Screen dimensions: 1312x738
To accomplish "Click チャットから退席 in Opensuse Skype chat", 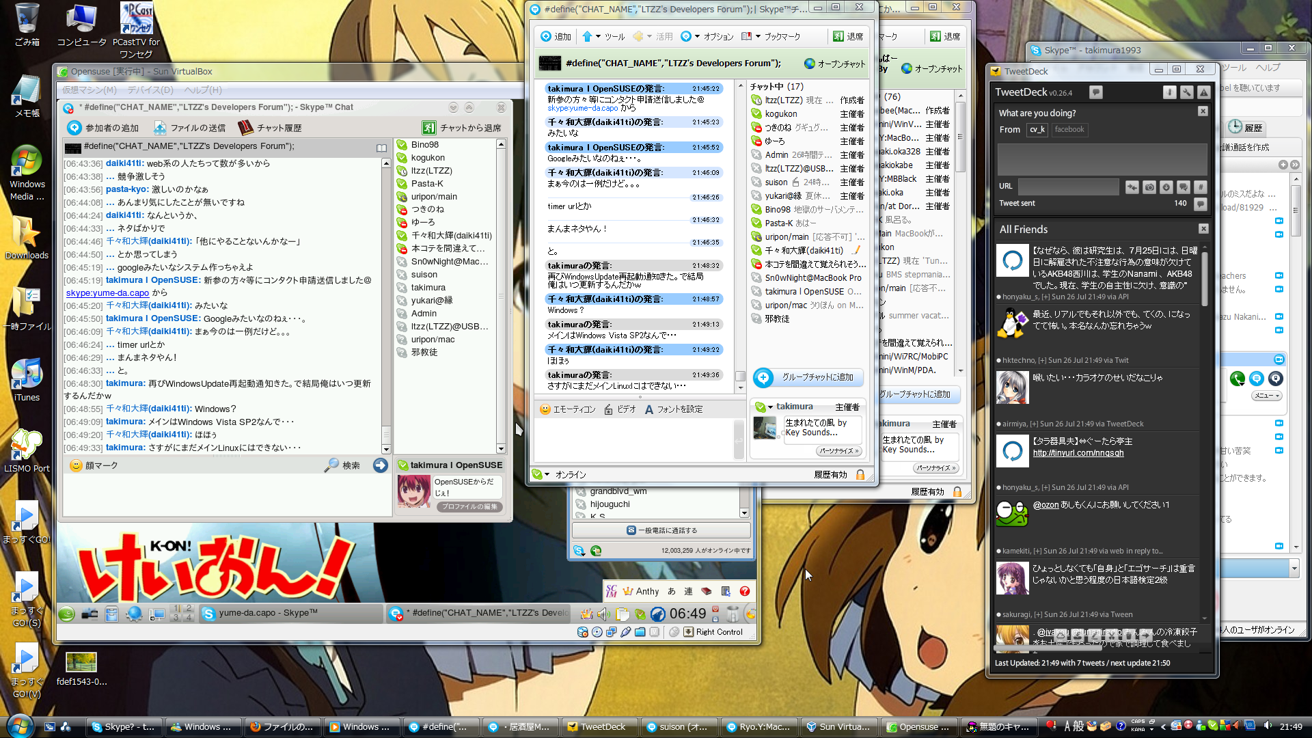I will coord(462,128).
